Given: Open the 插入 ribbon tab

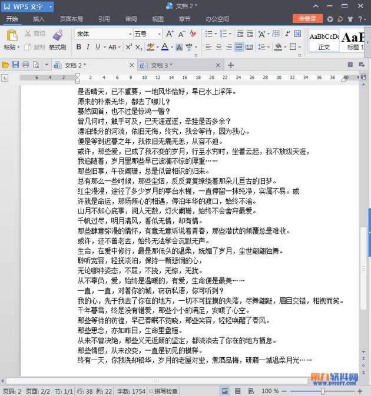Looking at the screenshot, I should tap(38, 19).
